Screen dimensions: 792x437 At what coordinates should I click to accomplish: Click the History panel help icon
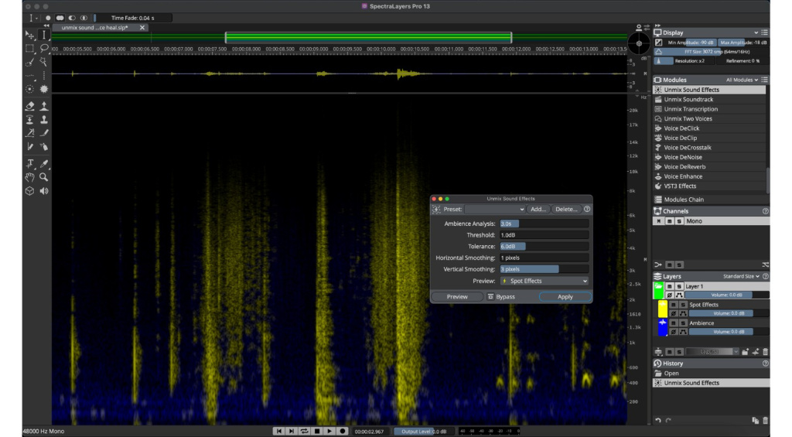click(765, 364)
